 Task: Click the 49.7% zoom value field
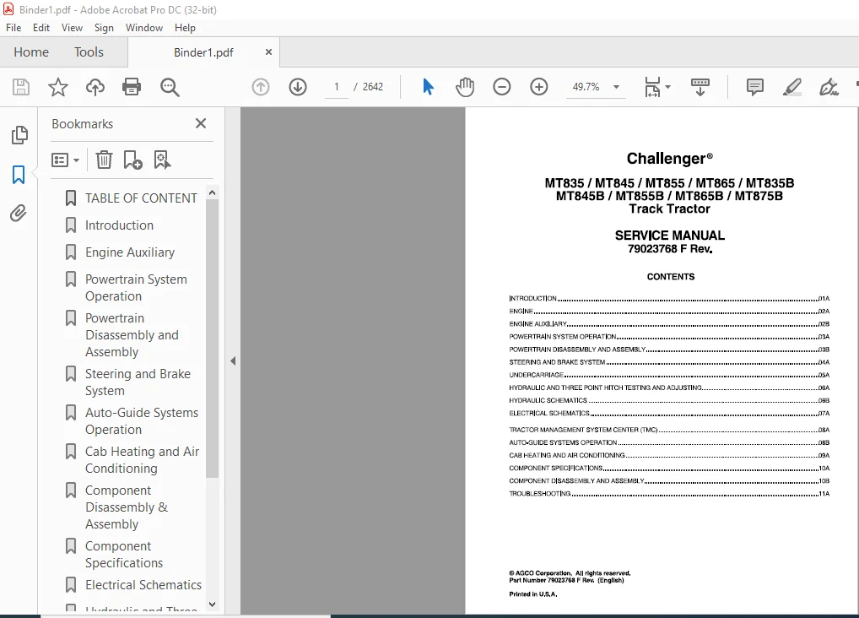coord(586,87)
